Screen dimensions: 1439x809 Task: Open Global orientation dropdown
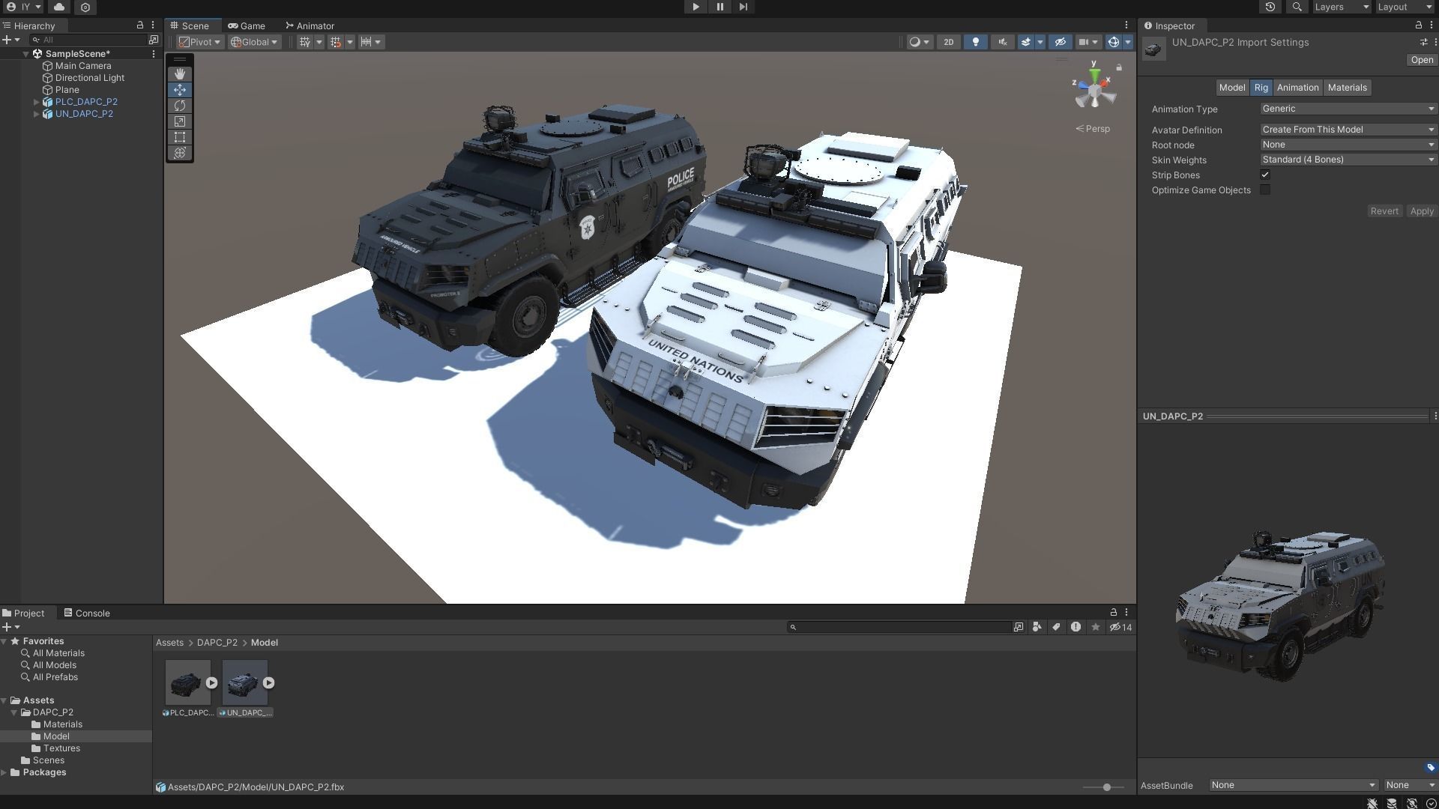coord(254,42)
